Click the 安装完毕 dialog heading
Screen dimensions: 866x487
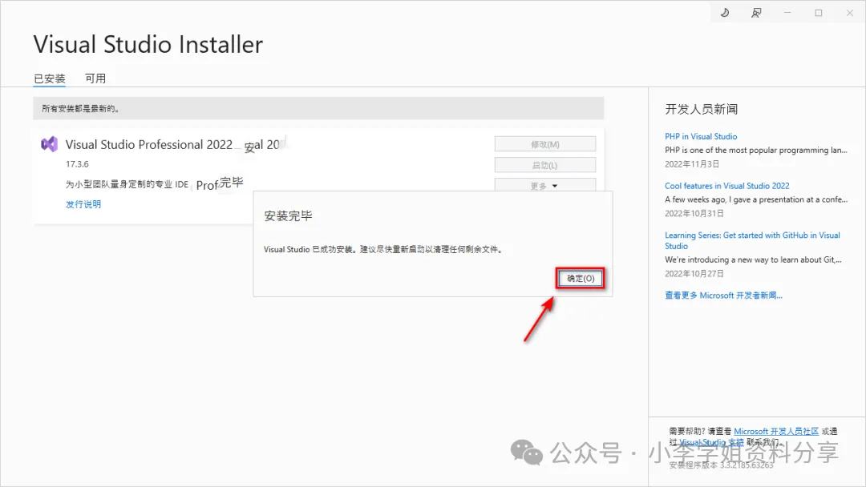[x=289, y=215]
